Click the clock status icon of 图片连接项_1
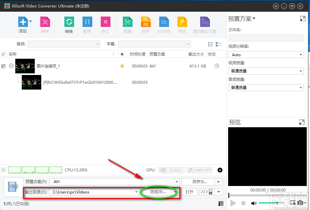The height and width of the screenshot is (210, 310). [217, 66]
